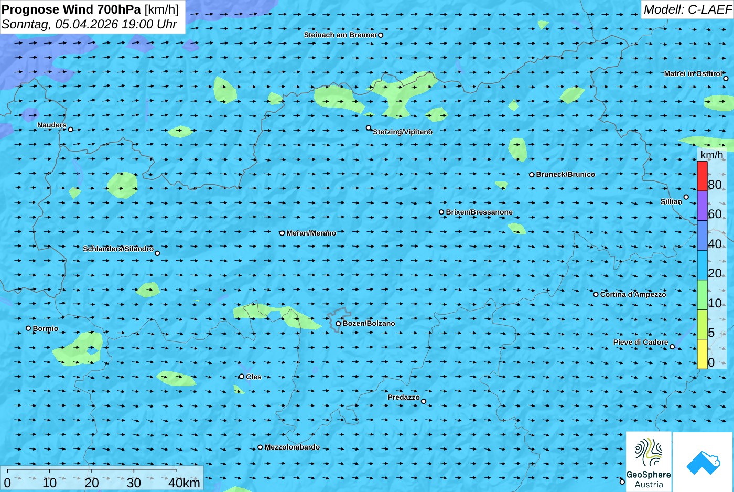Click the 10 legend value
Image resolution: width=734 pixels, height=492 pixels.
point(715,303)
